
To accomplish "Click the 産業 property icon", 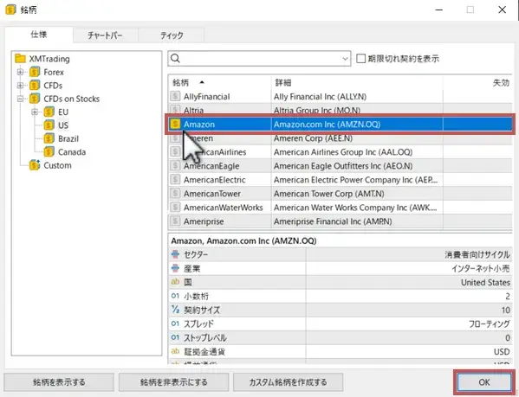I will coord(175,268).
